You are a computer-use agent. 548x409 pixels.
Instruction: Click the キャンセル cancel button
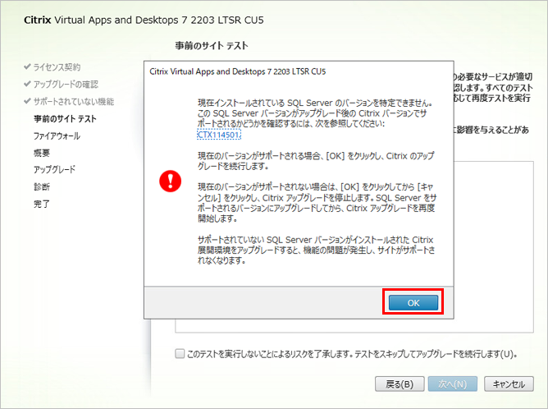pos(509,384)
